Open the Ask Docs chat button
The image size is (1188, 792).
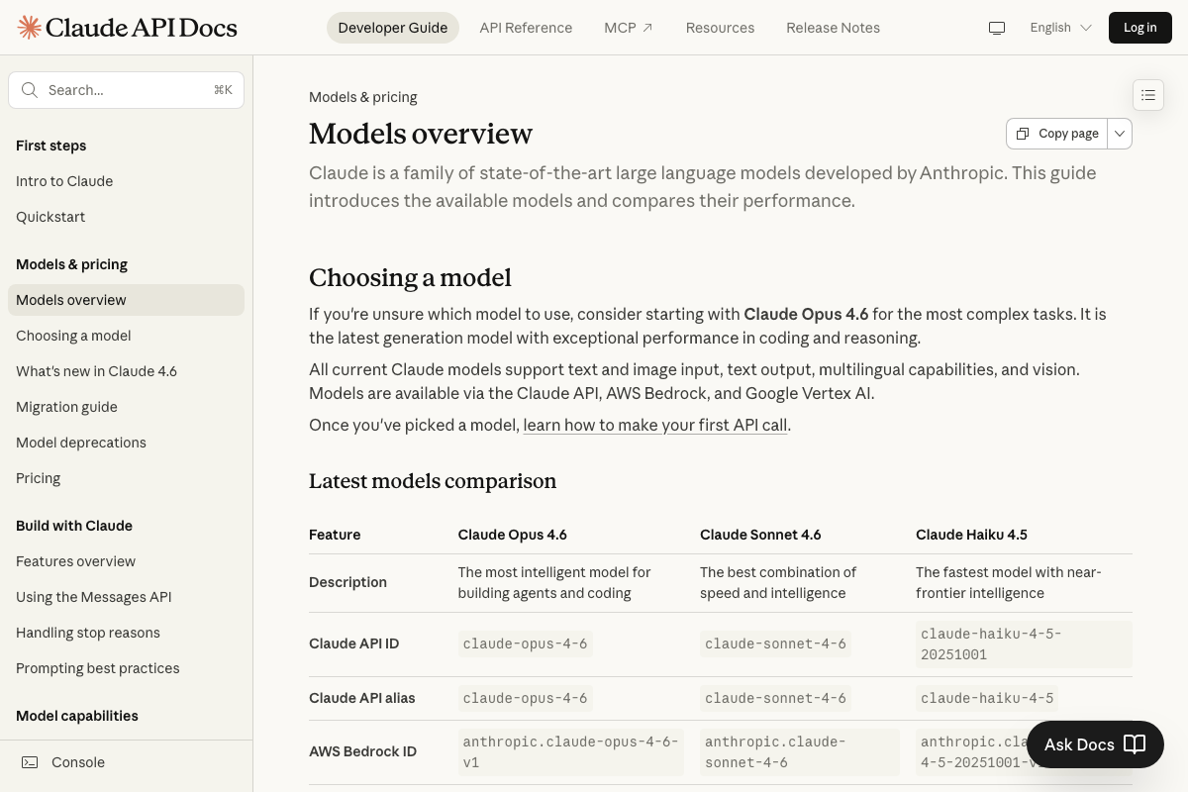1095,744
